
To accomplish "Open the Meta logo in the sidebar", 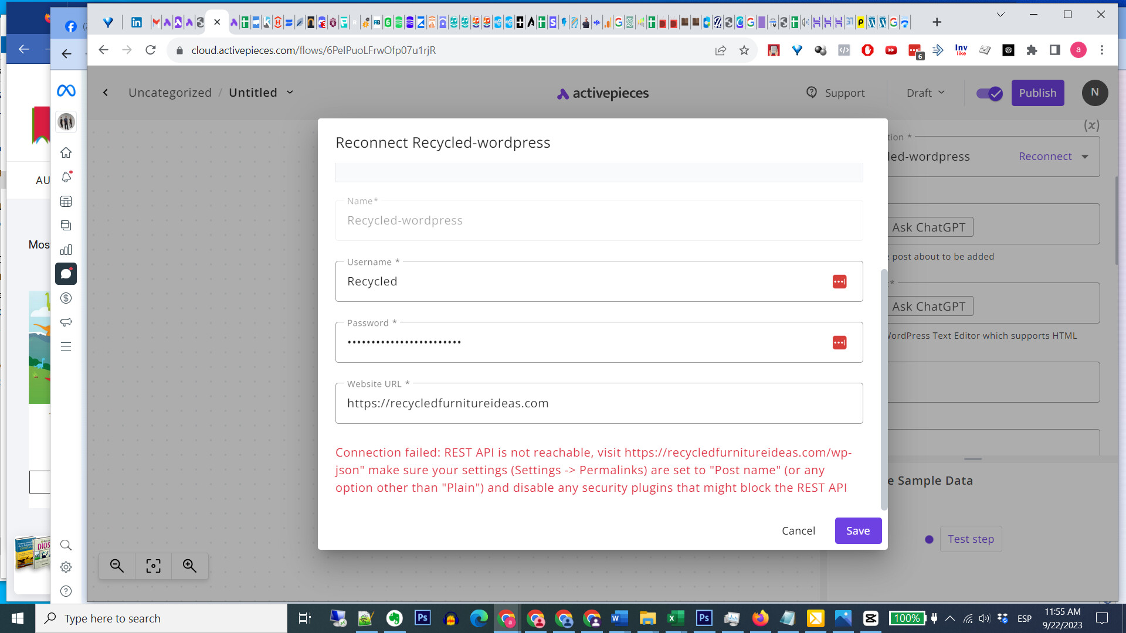I will tap(66, 91).
